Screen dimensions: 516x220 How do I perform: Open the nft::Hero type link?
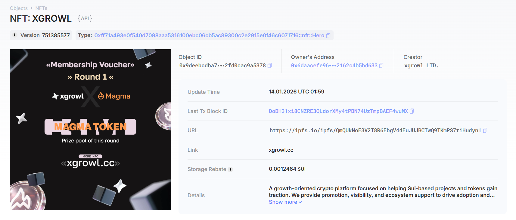click(x=209, y=35)
